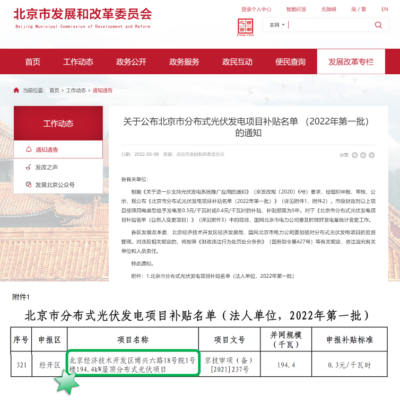Click the site title 北京市发展和改革委员会
Viewport: 400px width, 406px height.
click(x=83, y=14)
